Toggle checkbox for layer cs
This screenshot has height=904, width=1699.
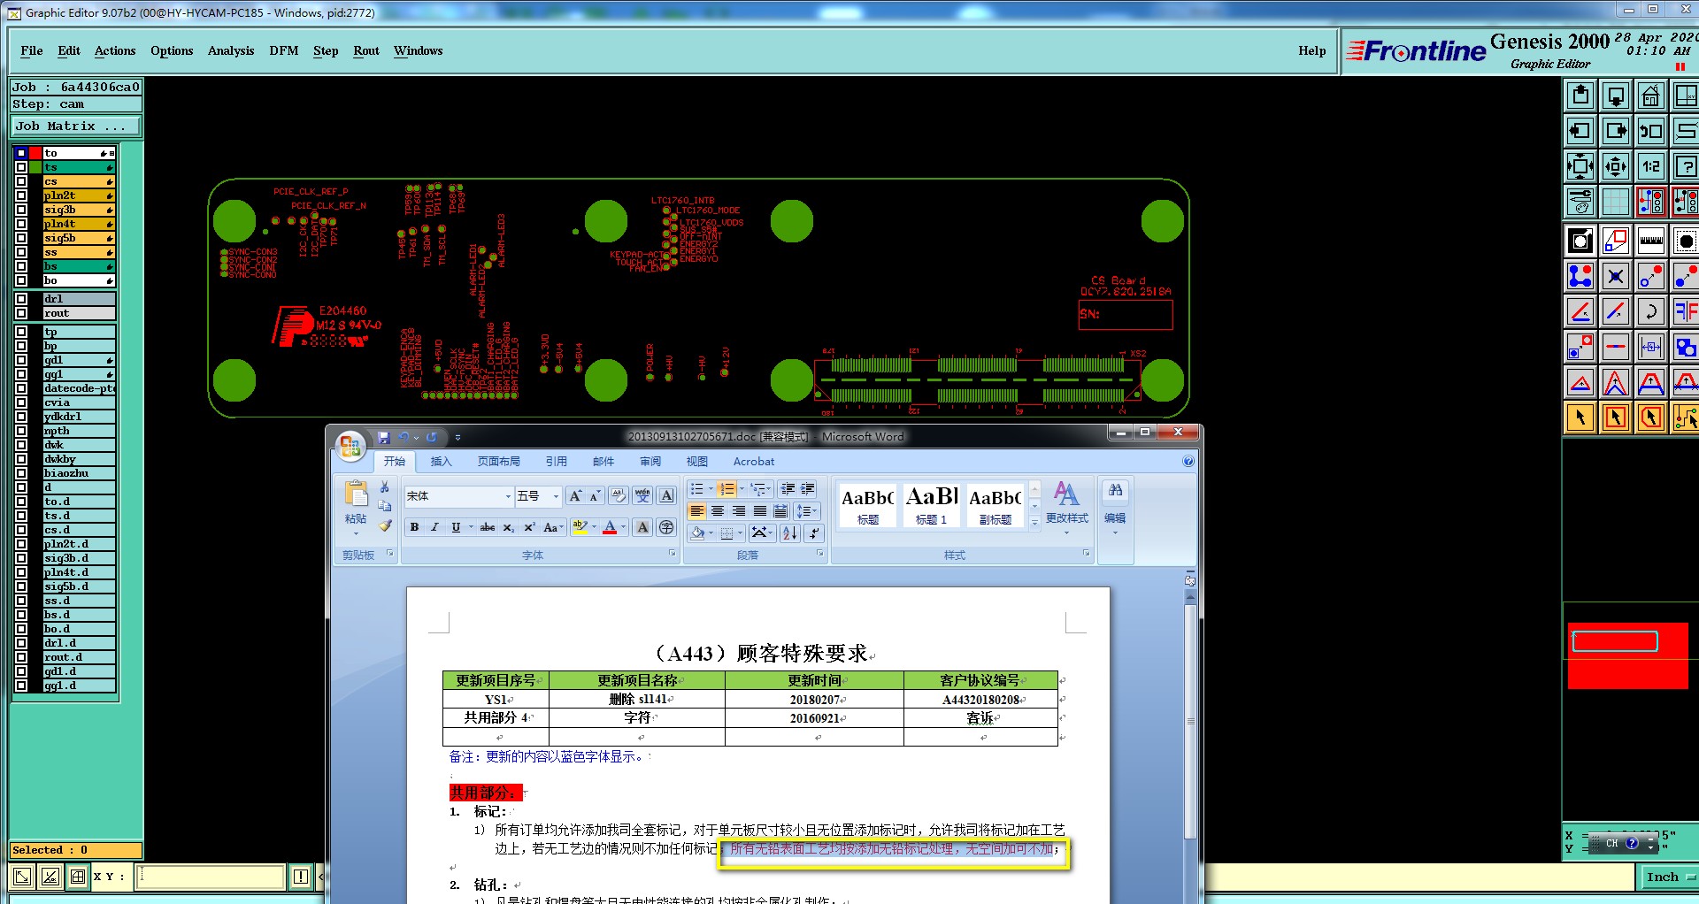click(x=21, y=181)
